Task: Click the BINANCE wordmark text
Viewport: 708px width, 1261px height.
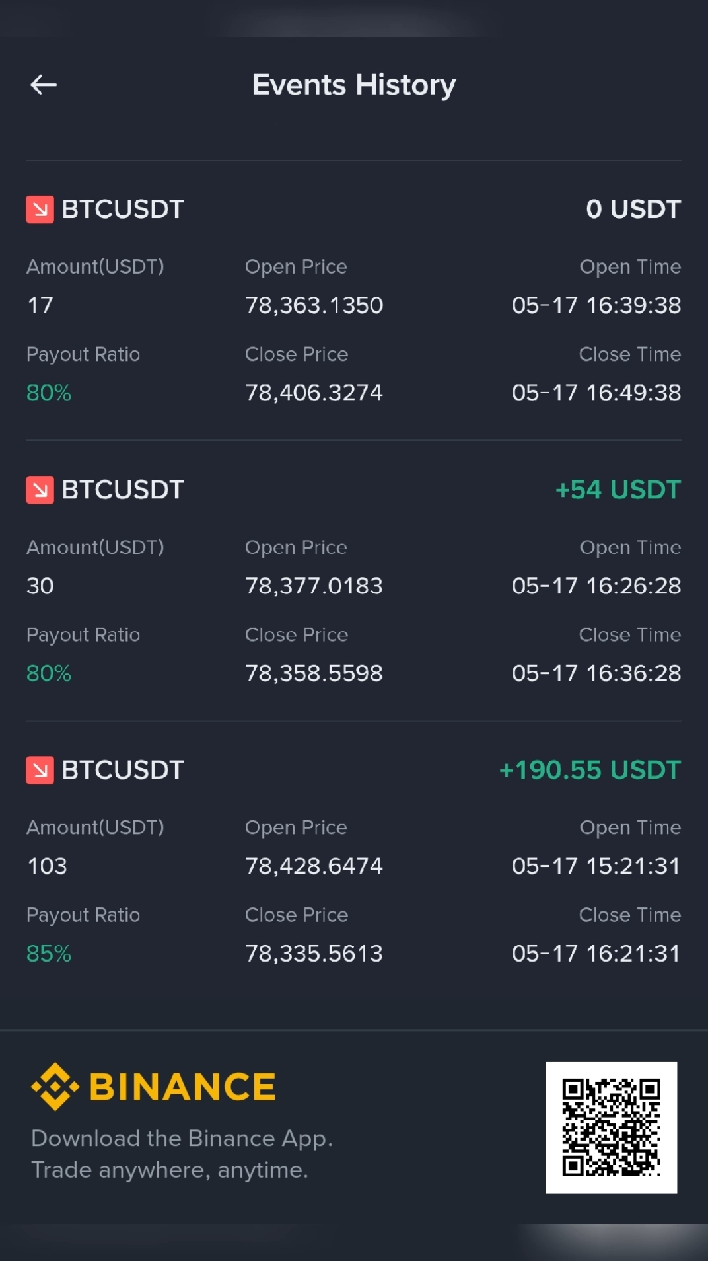Action: coord(182,1087)
